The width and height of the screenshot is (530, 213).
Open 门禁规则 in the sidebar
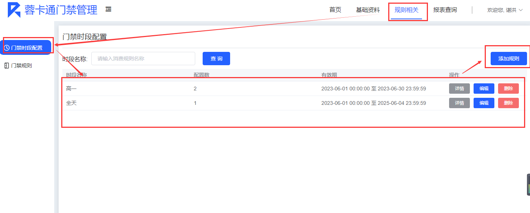[x=22, y=66]
